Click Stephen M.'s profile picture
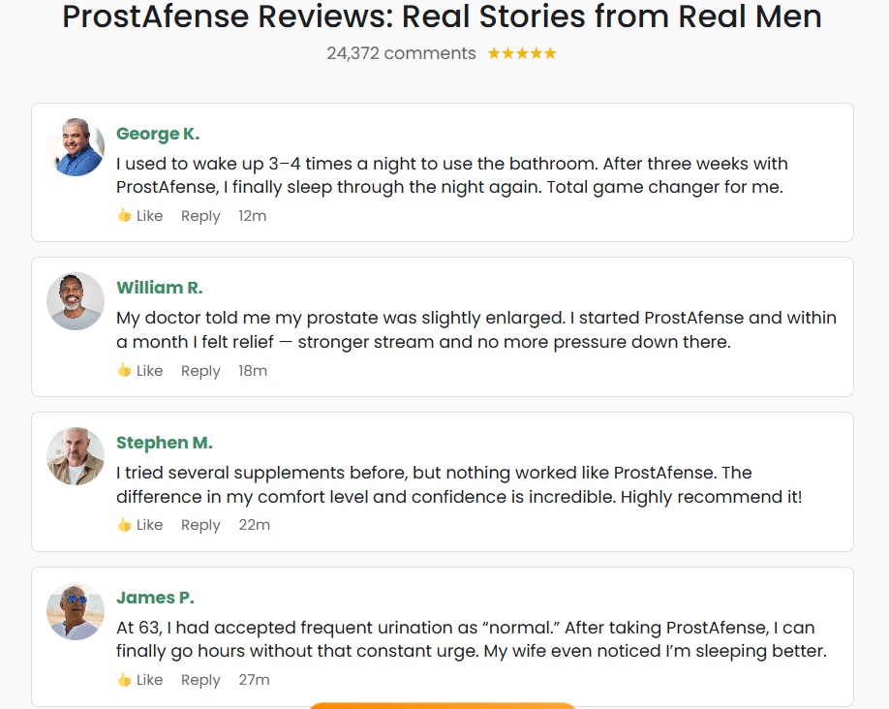 tap(76, 456)
